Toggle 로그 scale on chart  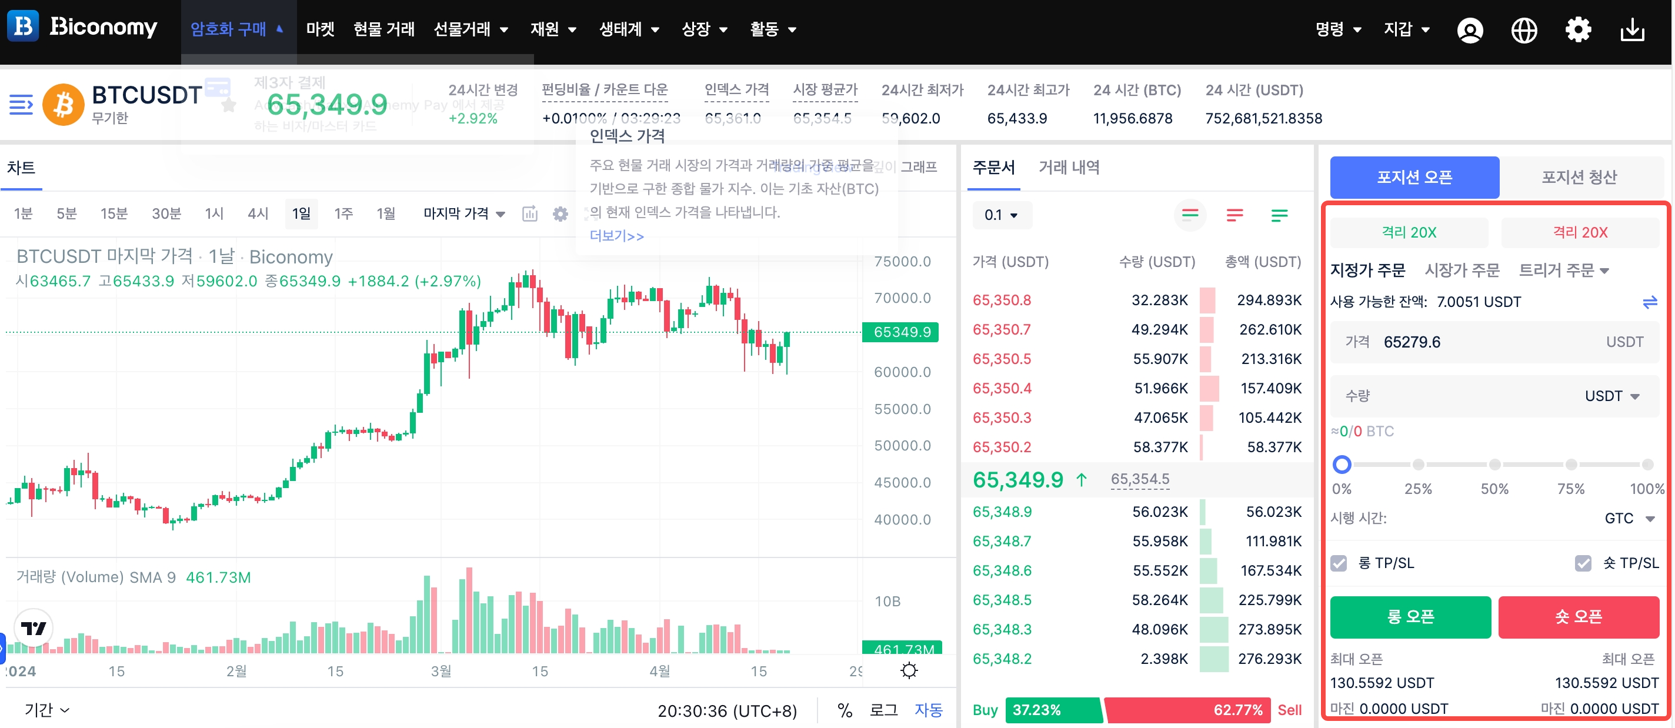(883, 710)
